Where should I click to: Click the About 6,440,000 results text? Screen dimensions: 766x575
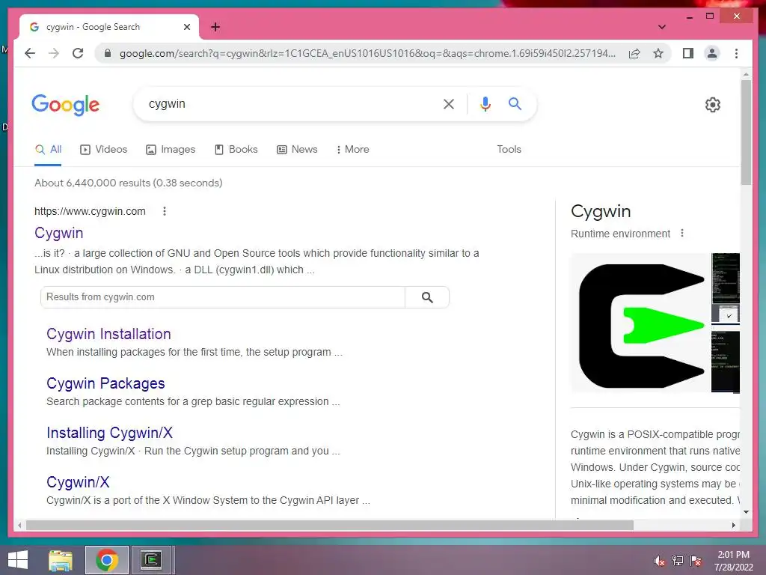129,183
